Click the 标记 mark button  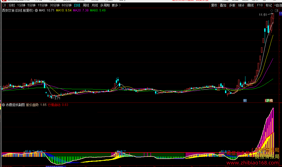click(x=269, y=5)
